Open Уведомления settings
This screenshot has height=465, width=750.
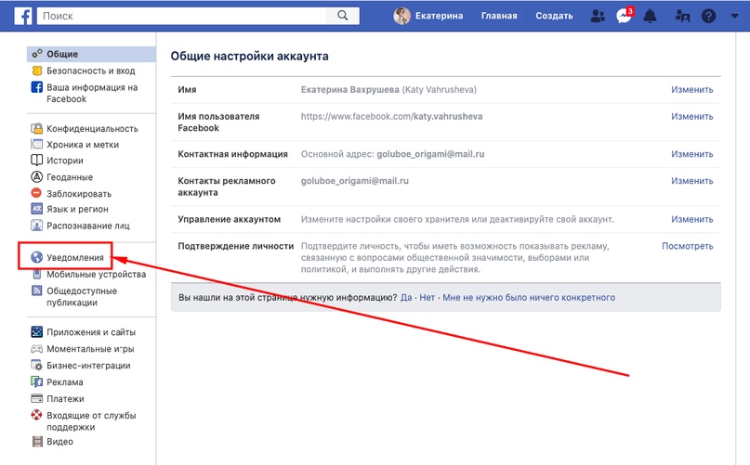coord(75,258)
